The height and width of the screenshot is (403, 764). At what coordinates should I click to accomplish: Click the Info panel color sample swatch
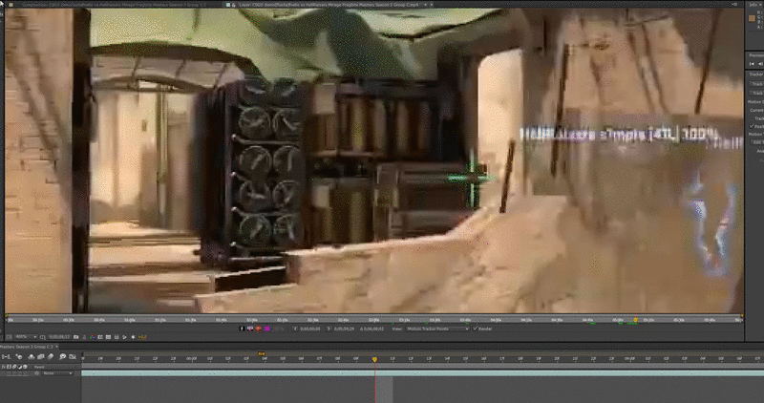tap(752, 18)
